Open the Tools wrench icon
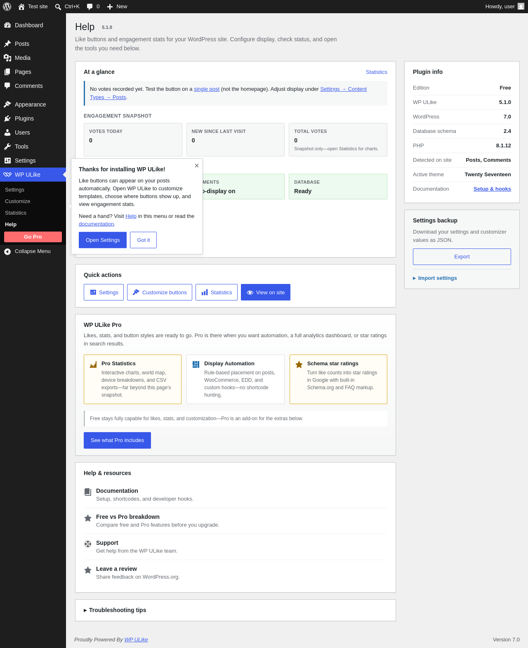The height and width of the screenshot is (648, 528). [7, 147]
